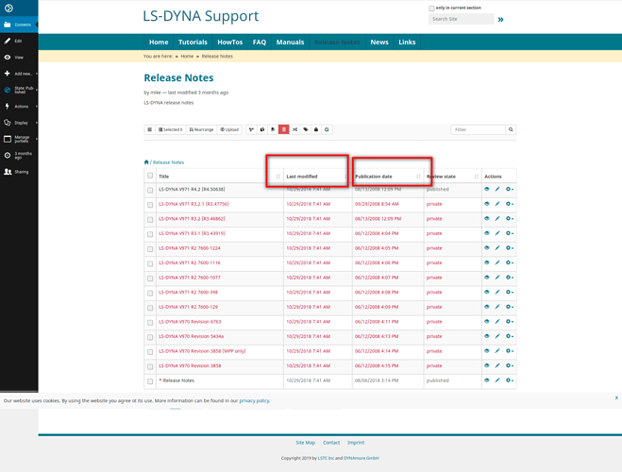Expand the Display sidebar menu
This screenshot has width=622, height=472.
19,123
